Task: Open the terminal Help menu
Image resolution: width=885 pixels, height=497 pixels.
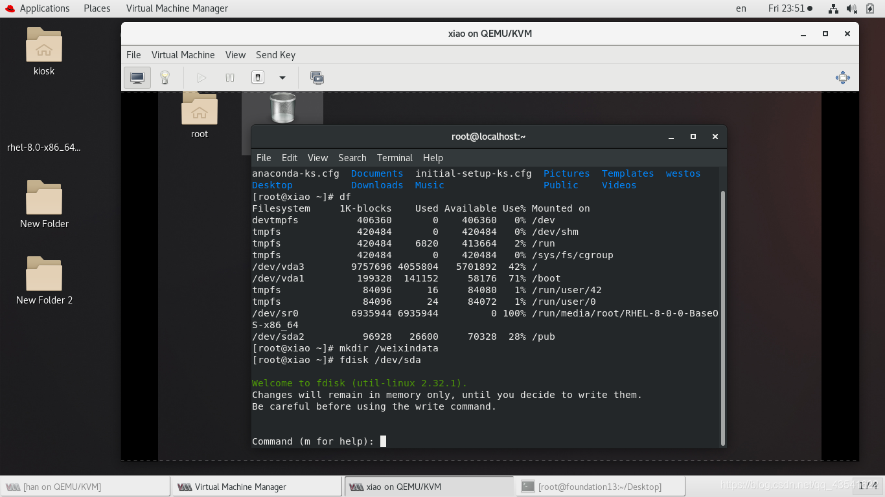Action: pos(433,158)
